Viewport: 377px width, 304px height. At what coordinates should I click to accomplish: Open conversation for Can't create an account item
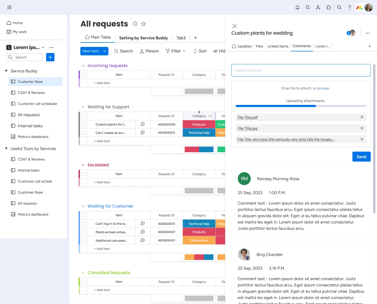pyautogui.click(x=143, y=132)
